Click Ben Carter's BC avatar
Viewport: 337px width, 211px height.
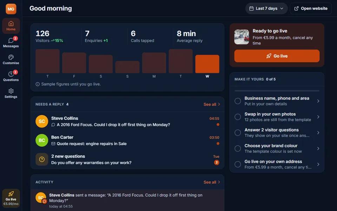[42, 140]
